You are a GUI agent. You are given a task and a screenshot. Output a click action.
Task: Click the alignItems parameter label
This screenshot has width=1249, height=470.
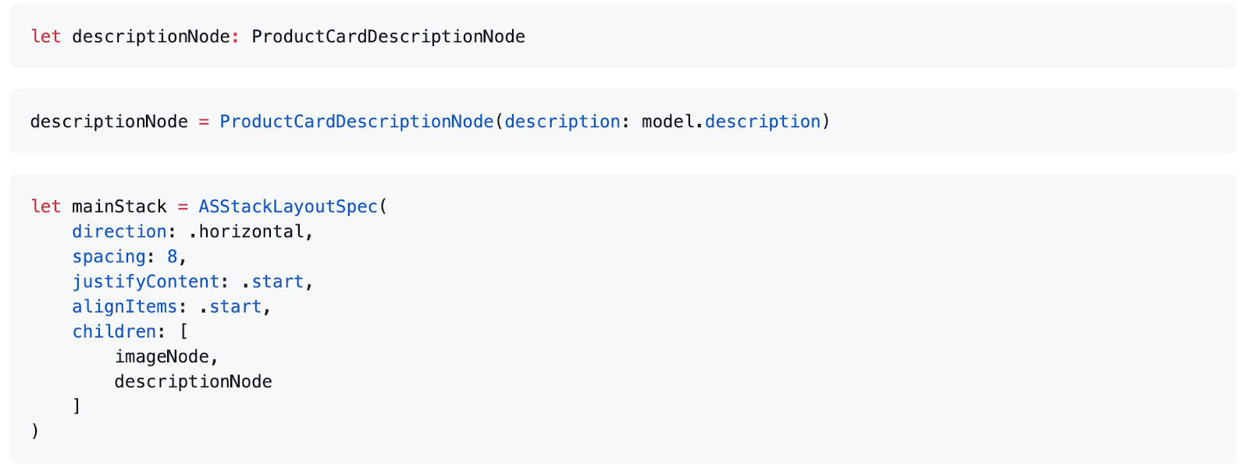pyautogui.click(x=124, y=306)
